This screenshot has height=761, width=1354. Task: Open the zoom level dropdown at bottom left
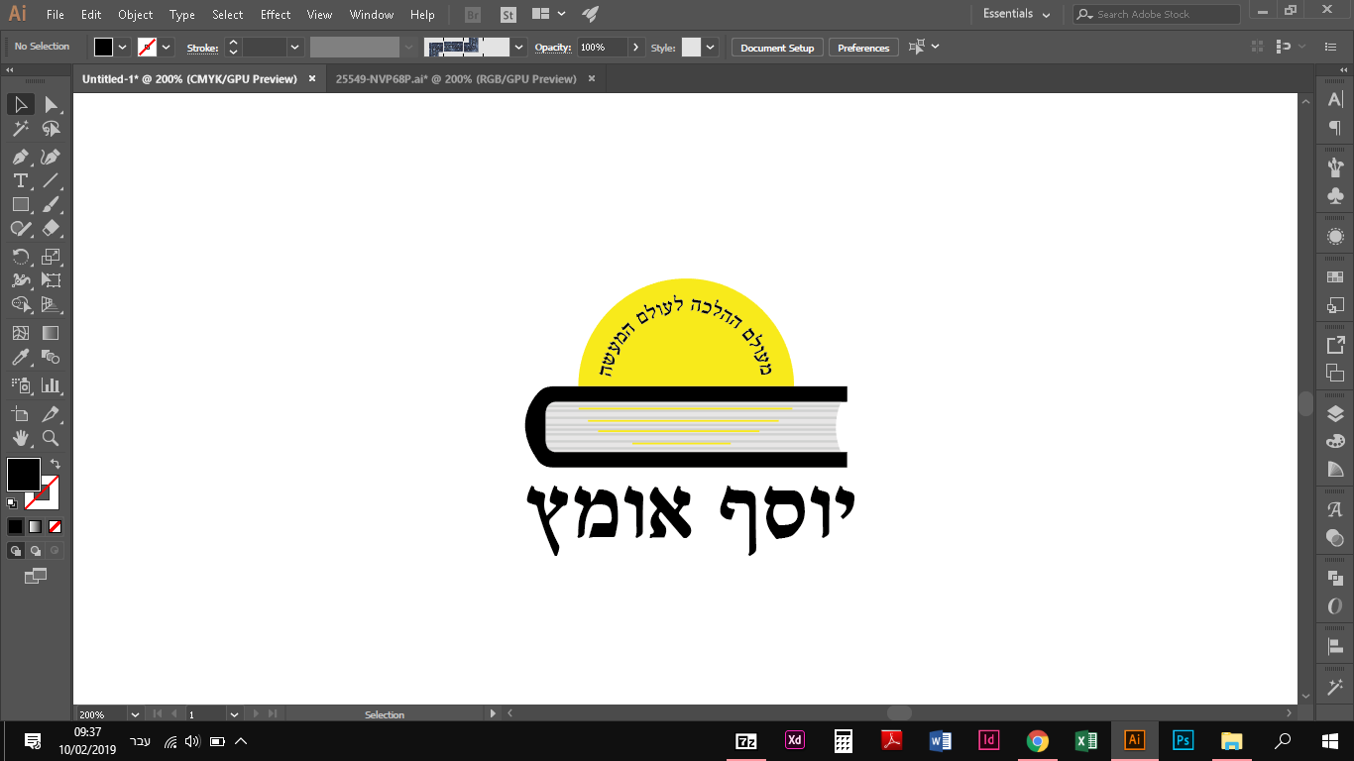[135, 713]
